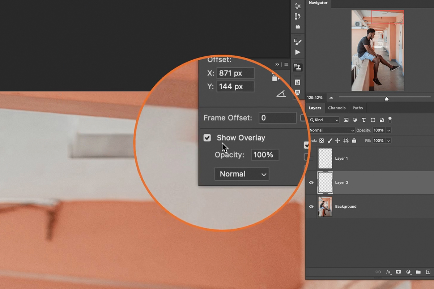434x289 pixels.
Task: Hide the Background layer eye icon
Action: point(311,207)
